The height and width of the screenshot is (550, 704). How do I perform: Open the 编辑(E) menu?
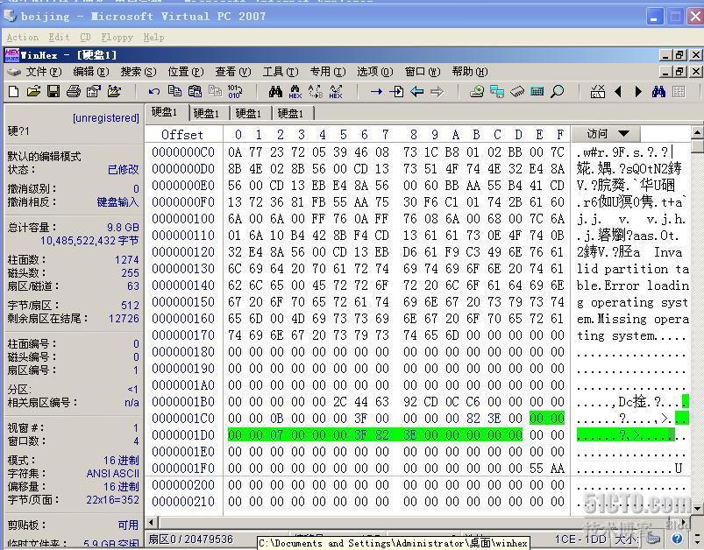[x=90, y=72]
